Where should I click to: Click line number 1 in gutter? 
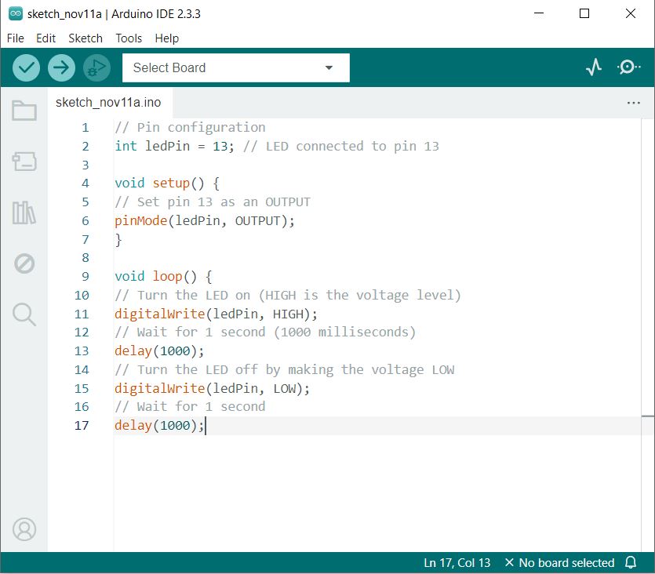coord(86,127)
